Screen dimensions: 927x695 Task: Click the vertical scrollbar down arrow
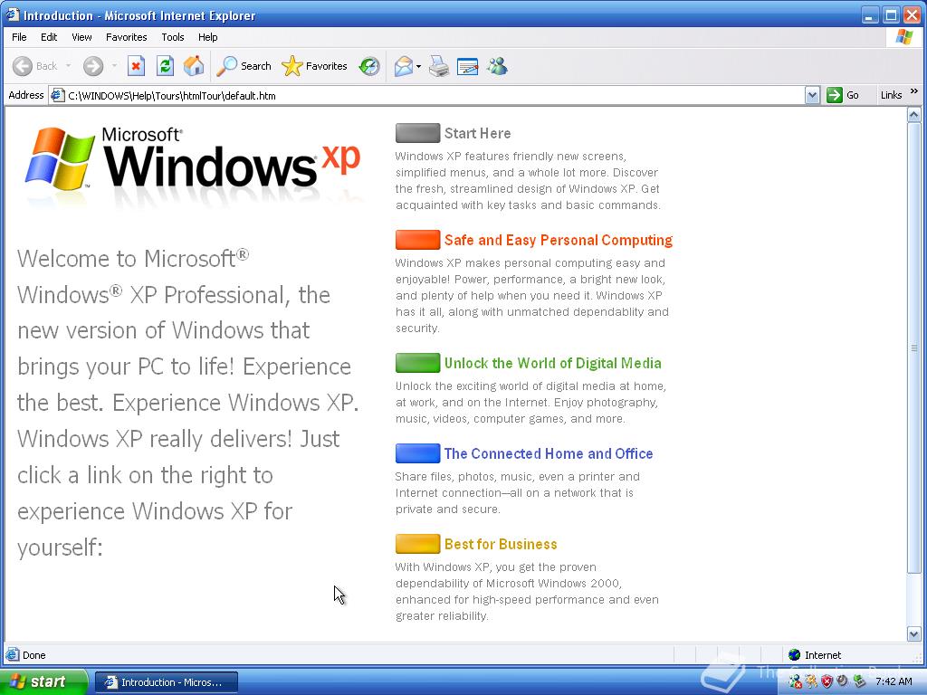[x=913, y=633]
